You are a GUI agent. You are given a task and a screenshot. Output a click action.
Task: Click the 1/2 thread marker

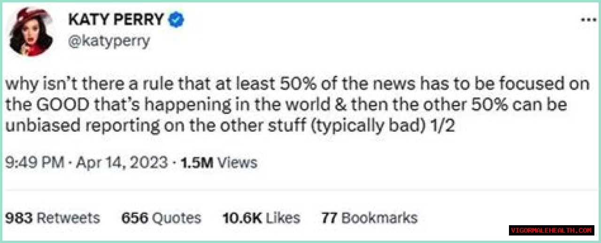[x=447, y=126]
